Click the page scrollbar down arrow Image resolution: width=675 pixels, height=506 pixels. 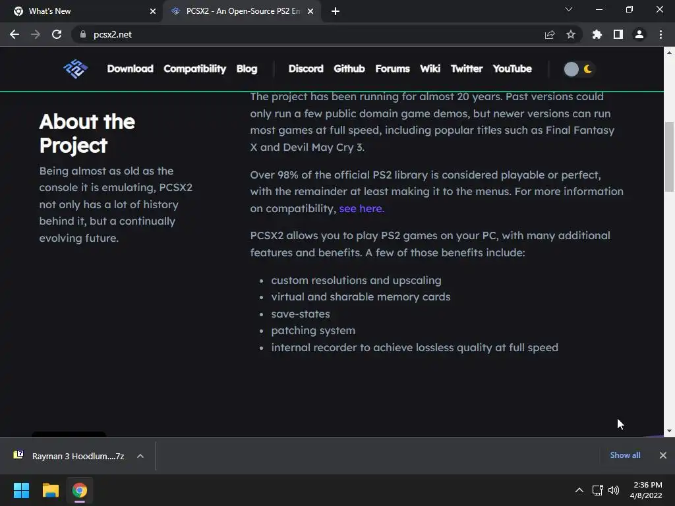point(670,431)
